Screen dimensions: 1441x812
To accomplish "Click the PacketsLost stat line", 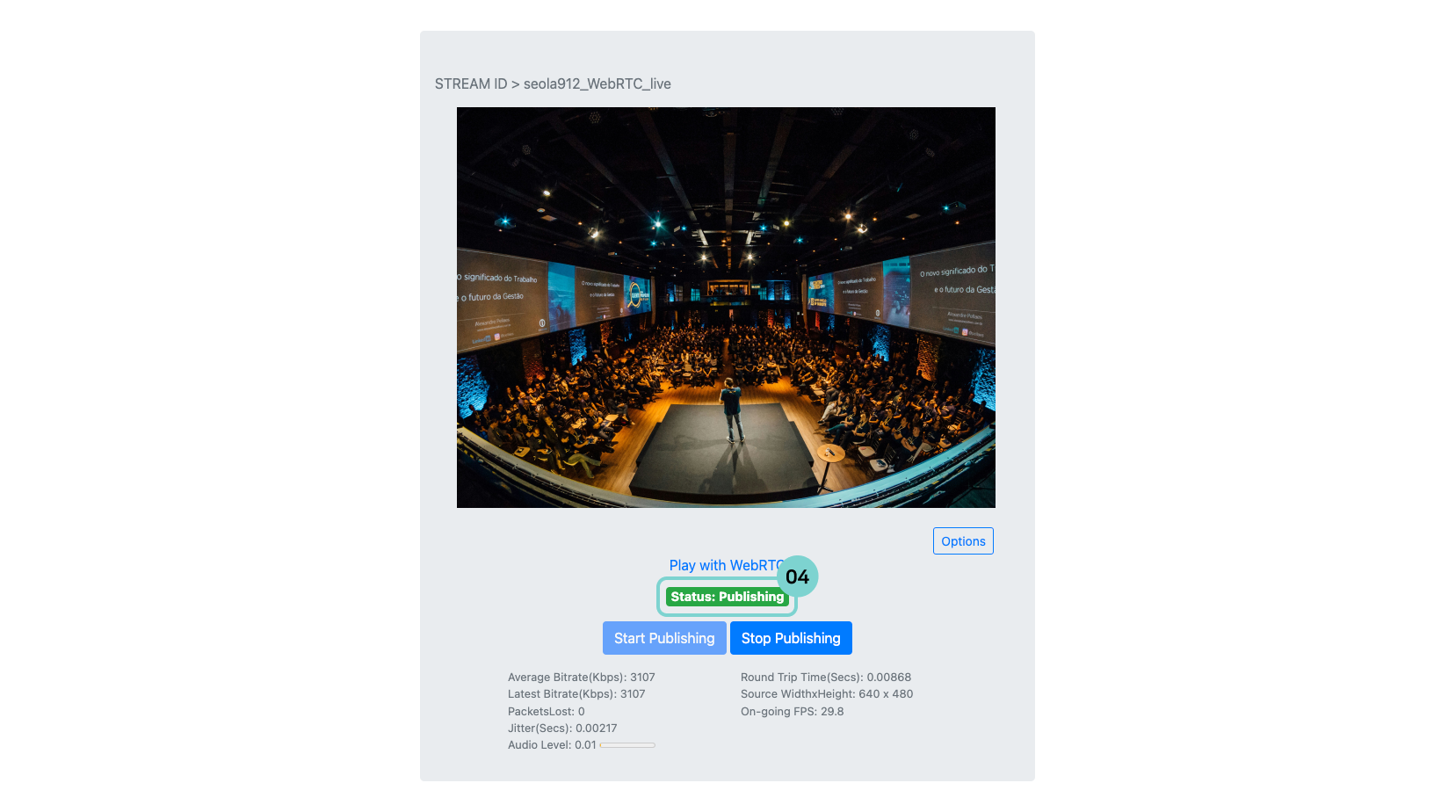I will [x=547, y=711].
